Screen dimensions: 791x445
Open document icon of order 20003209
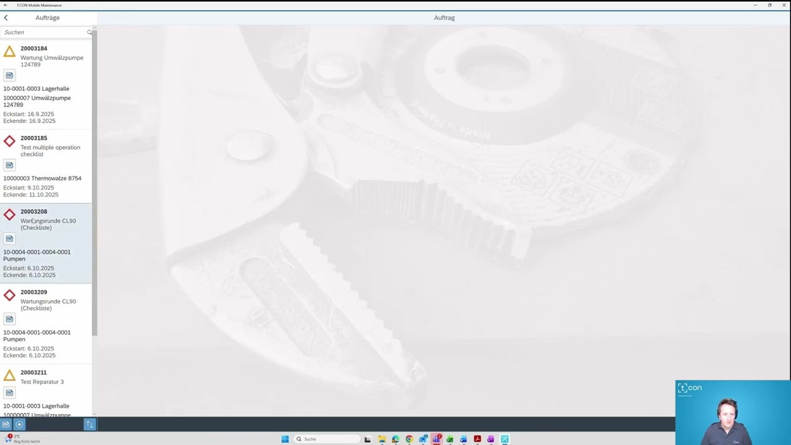[x=9, y=319]
